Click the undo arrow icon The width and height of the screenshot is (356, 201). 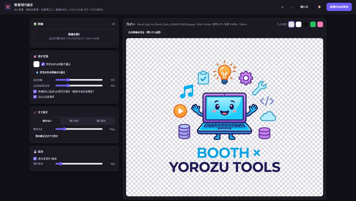[x=282, y=7]
